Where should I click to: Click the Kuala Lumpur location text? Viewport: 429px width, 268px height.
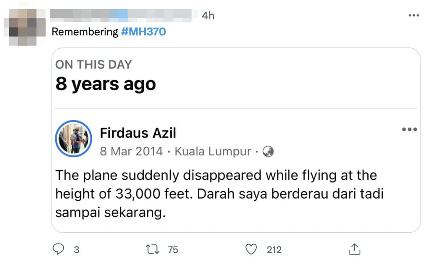pos(213,151)
